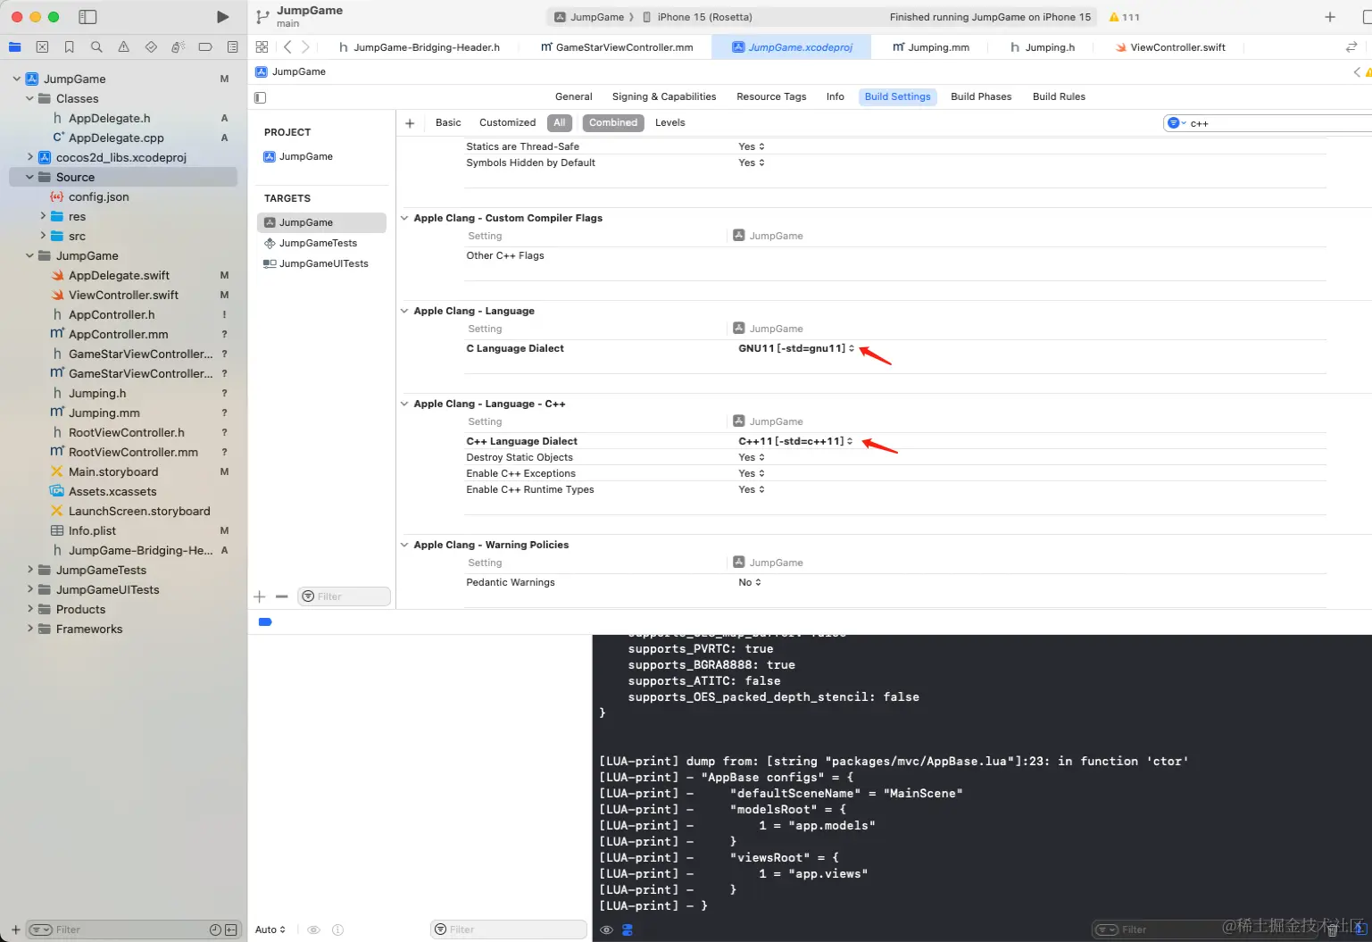The height and width of the screenshot is (942, 1372).
Task: Collapse Apple Clang - Language section
Action: coord(405,311)
